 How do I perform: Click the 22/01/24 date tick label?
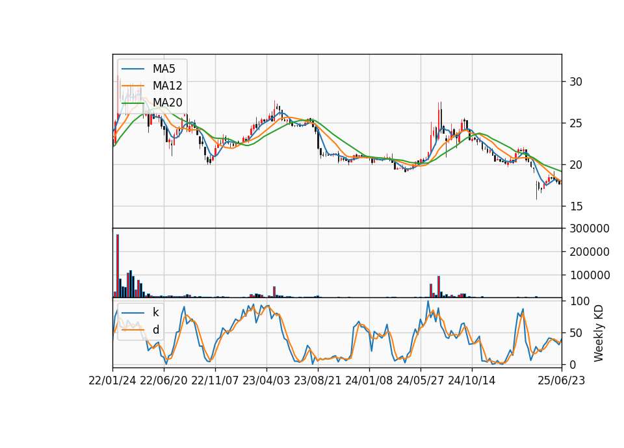click(112, 380)
